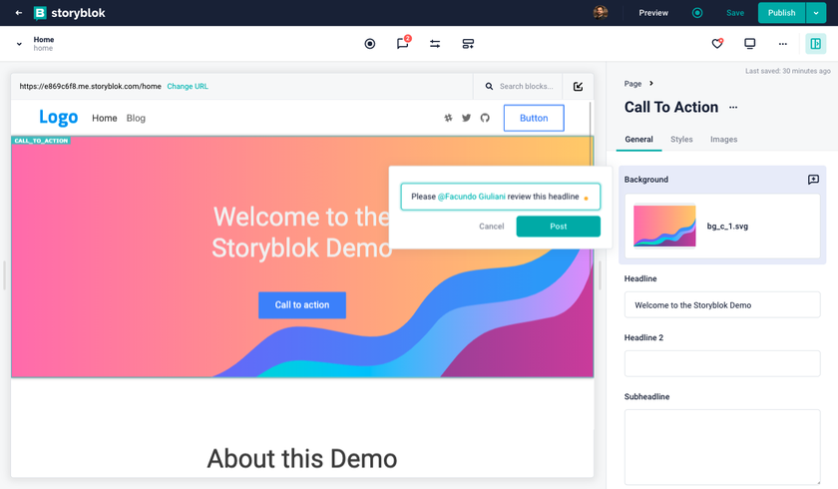The width and height of the screenshot is (838, 489).
Task: Click the back arrow in top bar
Action: pyautogui.click(x=19, y=13)
